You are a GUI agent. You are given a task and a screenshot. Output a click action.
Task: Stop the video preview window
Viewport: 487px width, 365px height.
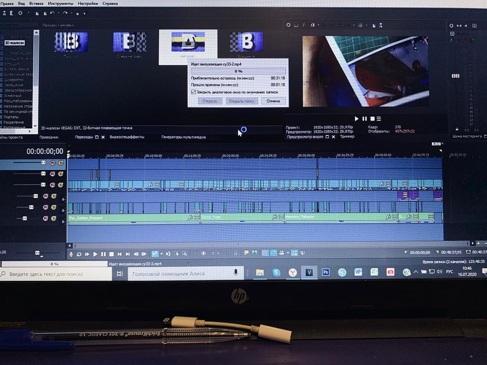372,119
